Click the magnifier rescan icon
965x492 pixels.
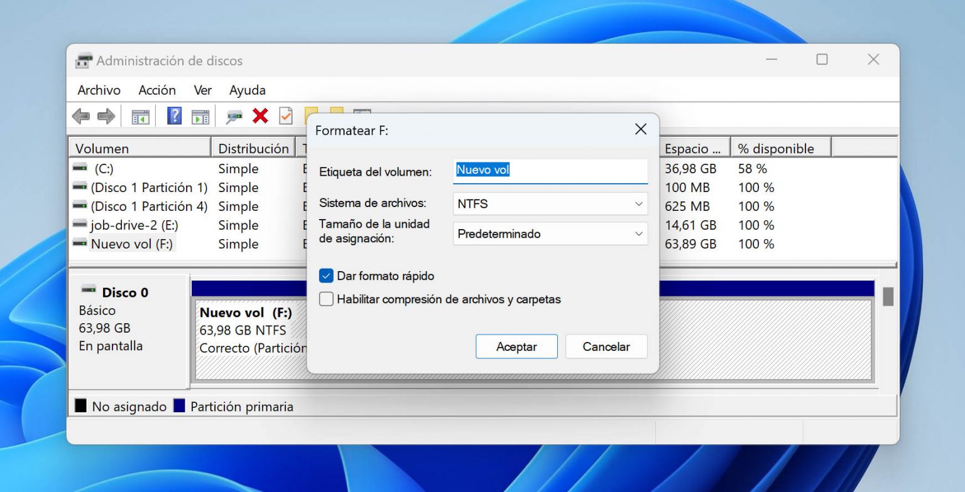pyautogui.click(x=234, y=115)
